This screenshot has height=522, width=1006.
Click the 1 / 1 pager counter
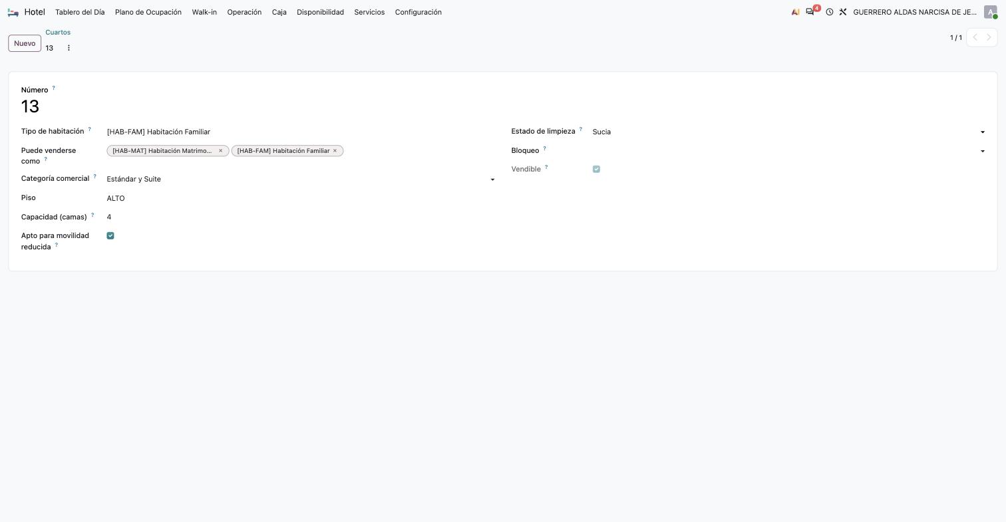[x=956, y=38]
